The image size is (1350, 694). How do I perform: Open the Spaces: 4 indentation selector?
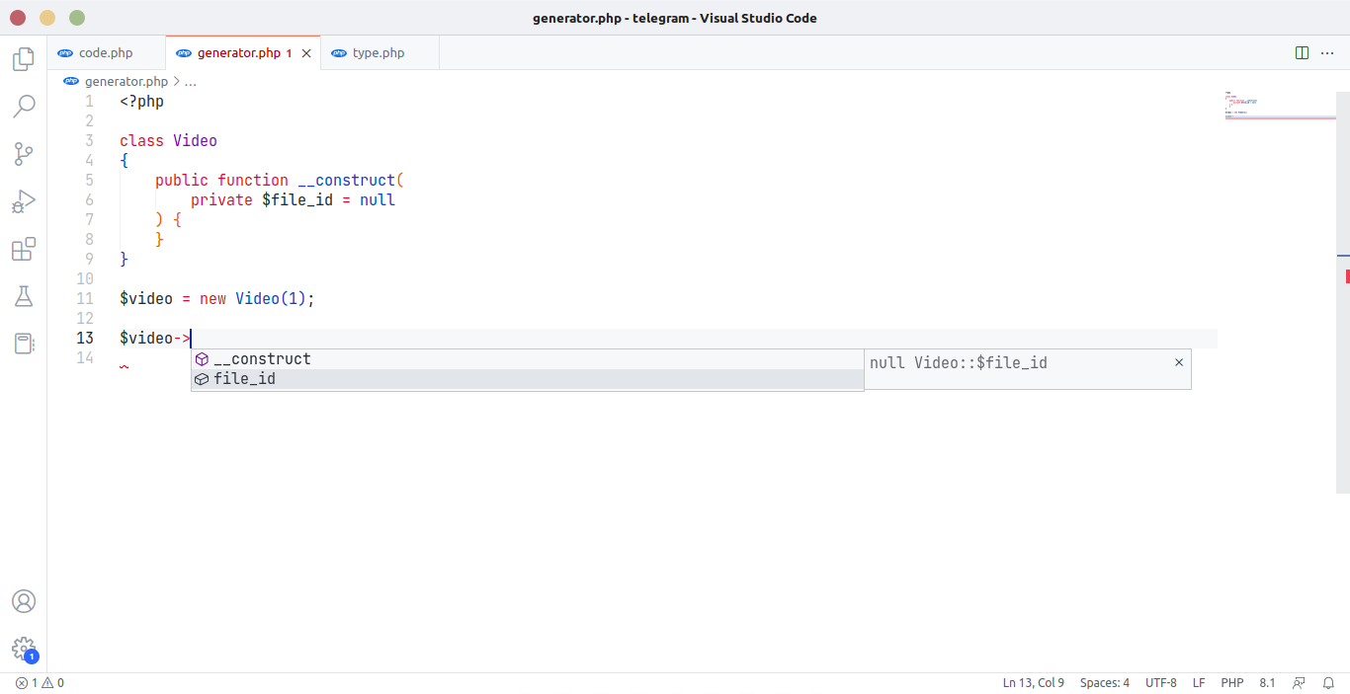pos(1104,683)
